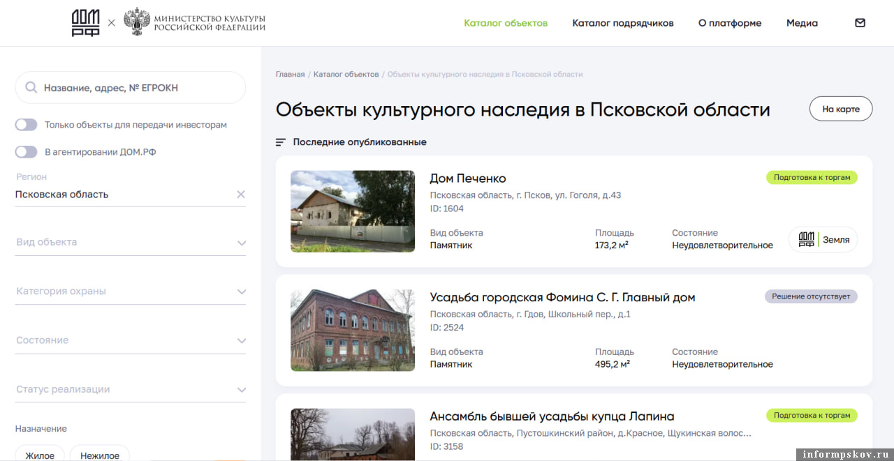Click Подготовка к торгам badge on усадьба Лапина
Screen dimensions: 894x461
(x=812, y=415)
